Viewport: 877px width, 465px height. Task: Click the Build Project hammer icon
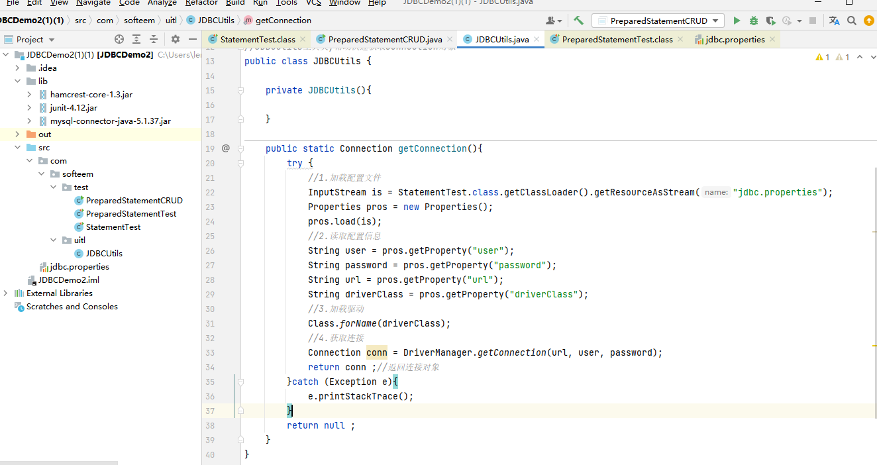[578, 21]
